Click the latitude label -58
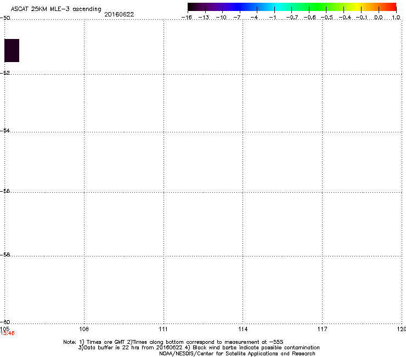 point(5,255)
